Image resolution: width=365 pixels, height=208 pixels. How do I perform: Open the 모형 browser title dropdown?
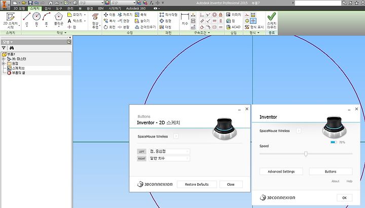pyautogui.click(x=8, y=42)
